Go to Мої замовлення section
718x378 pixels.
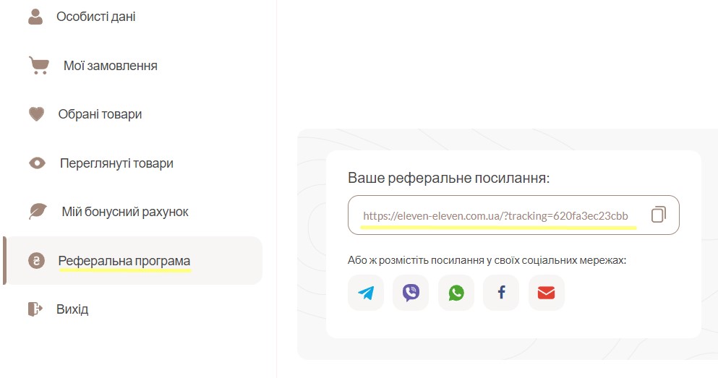click(111, 66)
